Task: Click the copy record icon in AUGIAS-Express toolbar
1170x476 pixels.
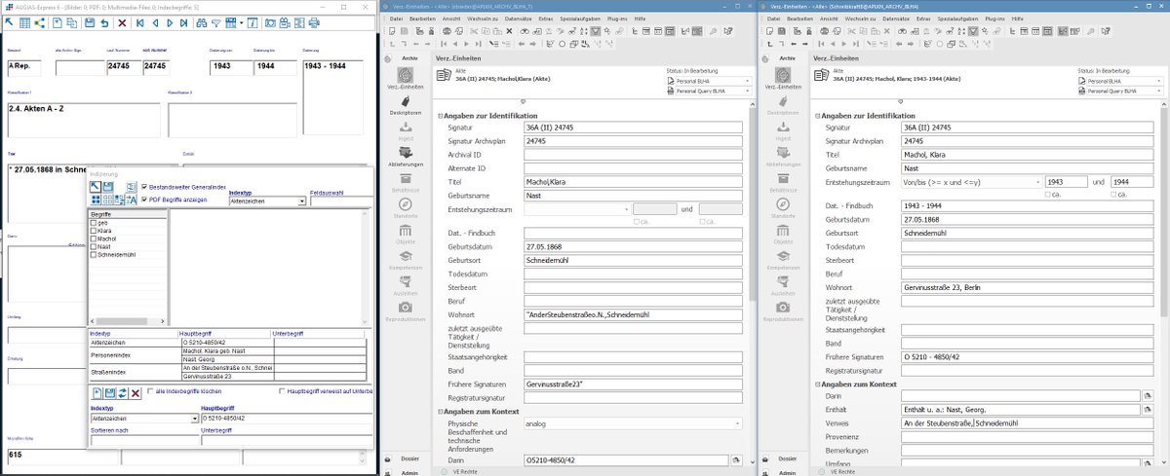Action: [x=72, y=22]
